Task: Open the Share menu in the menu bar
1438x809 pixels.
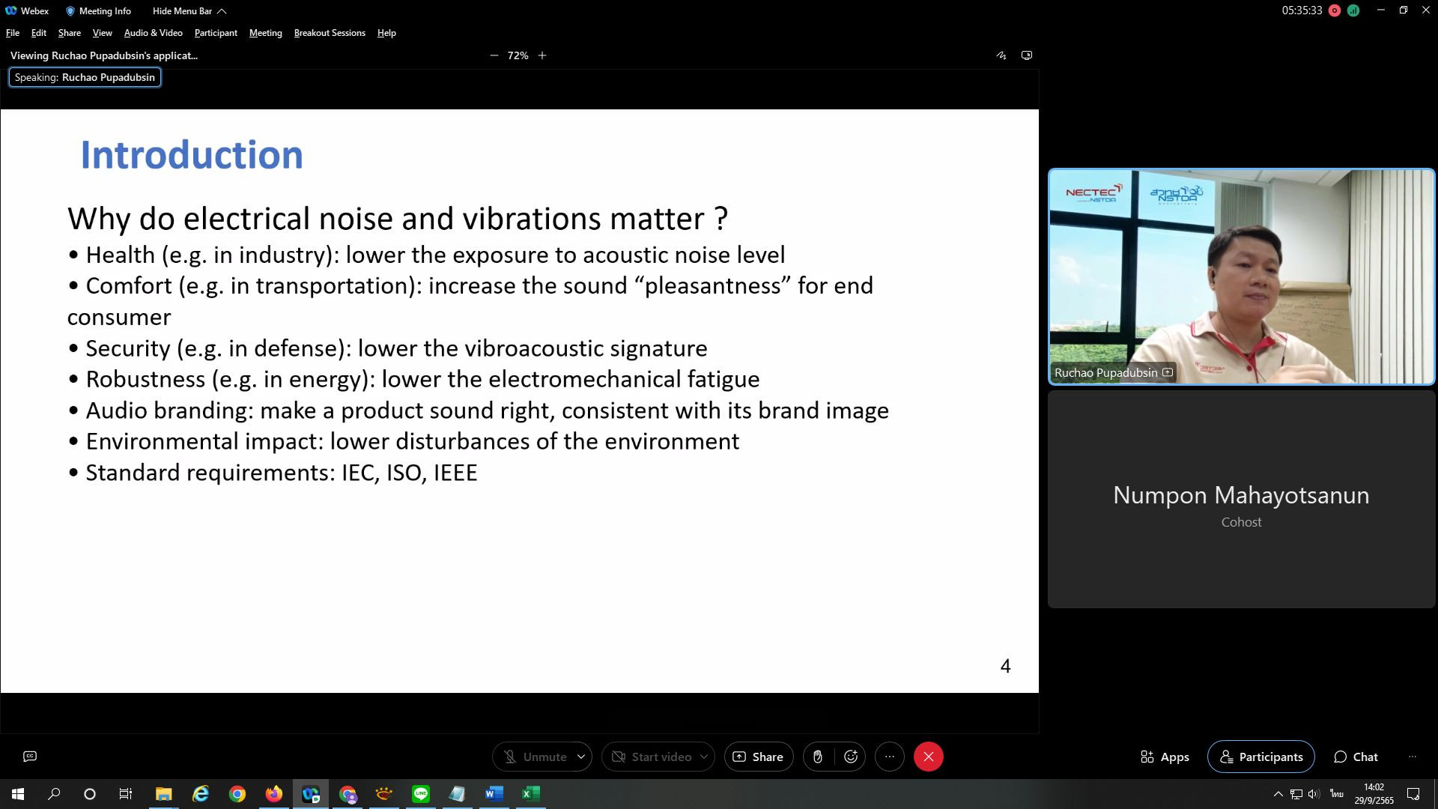Action: coord(70,33)
